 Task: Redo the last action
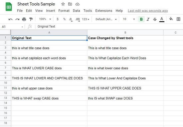17,19
